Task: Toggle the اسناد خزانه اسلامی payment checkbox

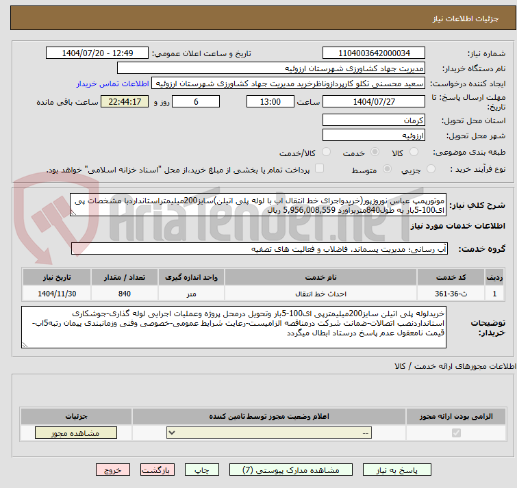Action: coord(319,168)
